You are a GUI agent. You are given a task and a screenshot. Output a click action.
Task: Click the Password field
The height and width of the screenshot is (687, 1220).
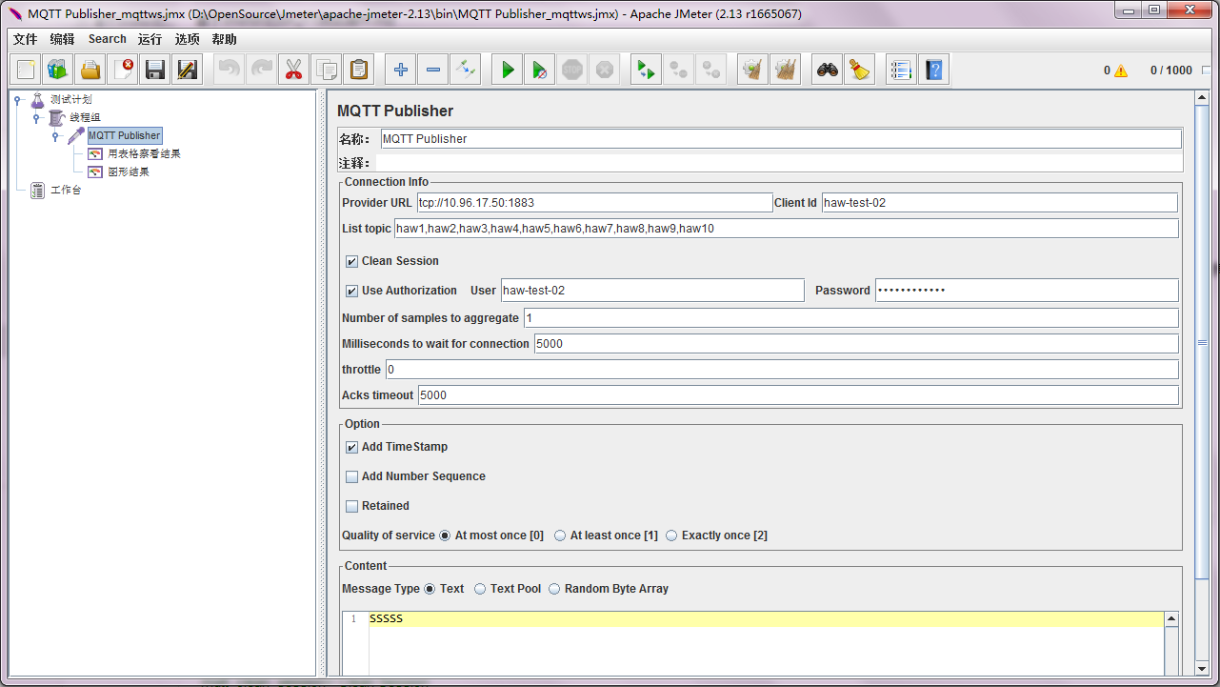point(1027,291)
